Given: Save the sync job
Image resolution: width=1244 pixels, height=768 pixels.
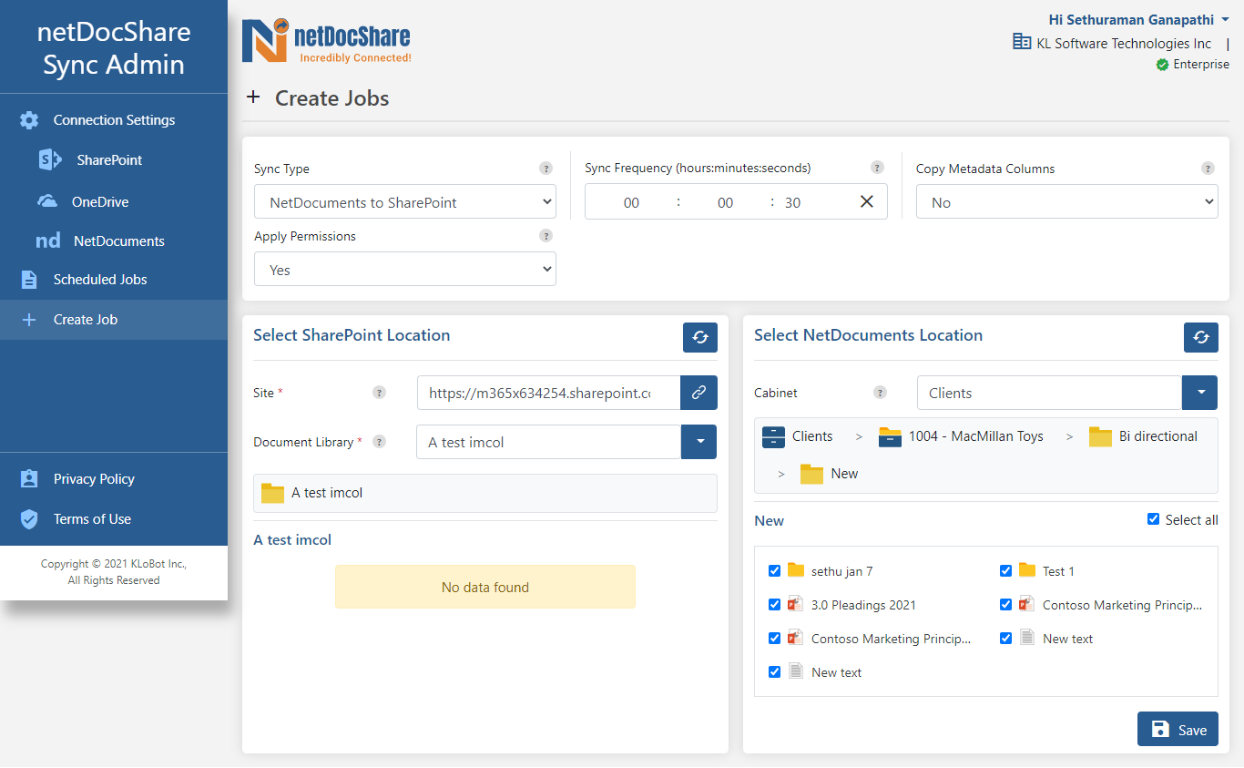Looking at the screenshot, I should (x=1178, y=729).
